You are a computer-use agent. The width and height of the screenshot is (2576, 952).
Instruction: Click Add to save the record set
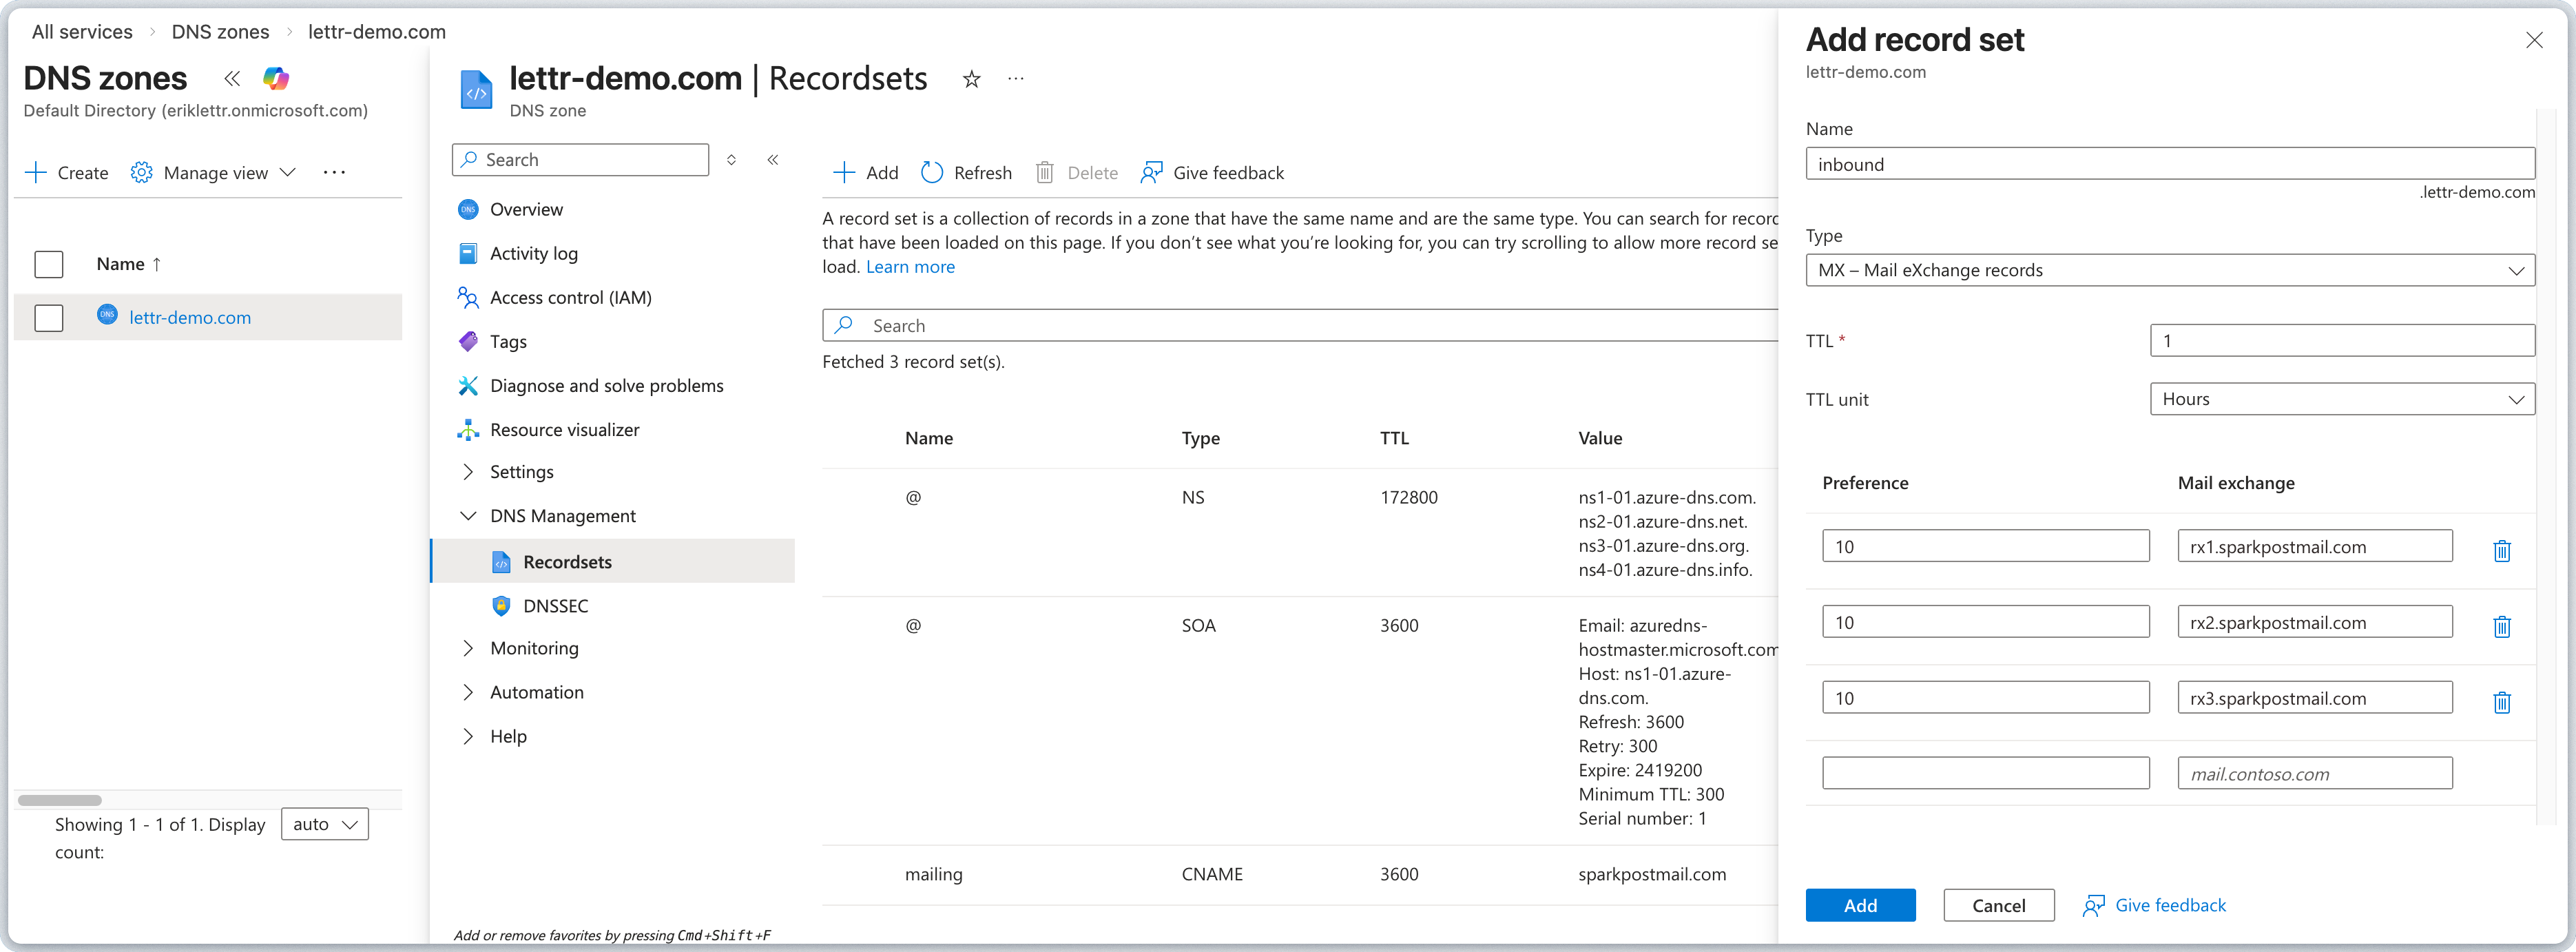pos(1860,905)
